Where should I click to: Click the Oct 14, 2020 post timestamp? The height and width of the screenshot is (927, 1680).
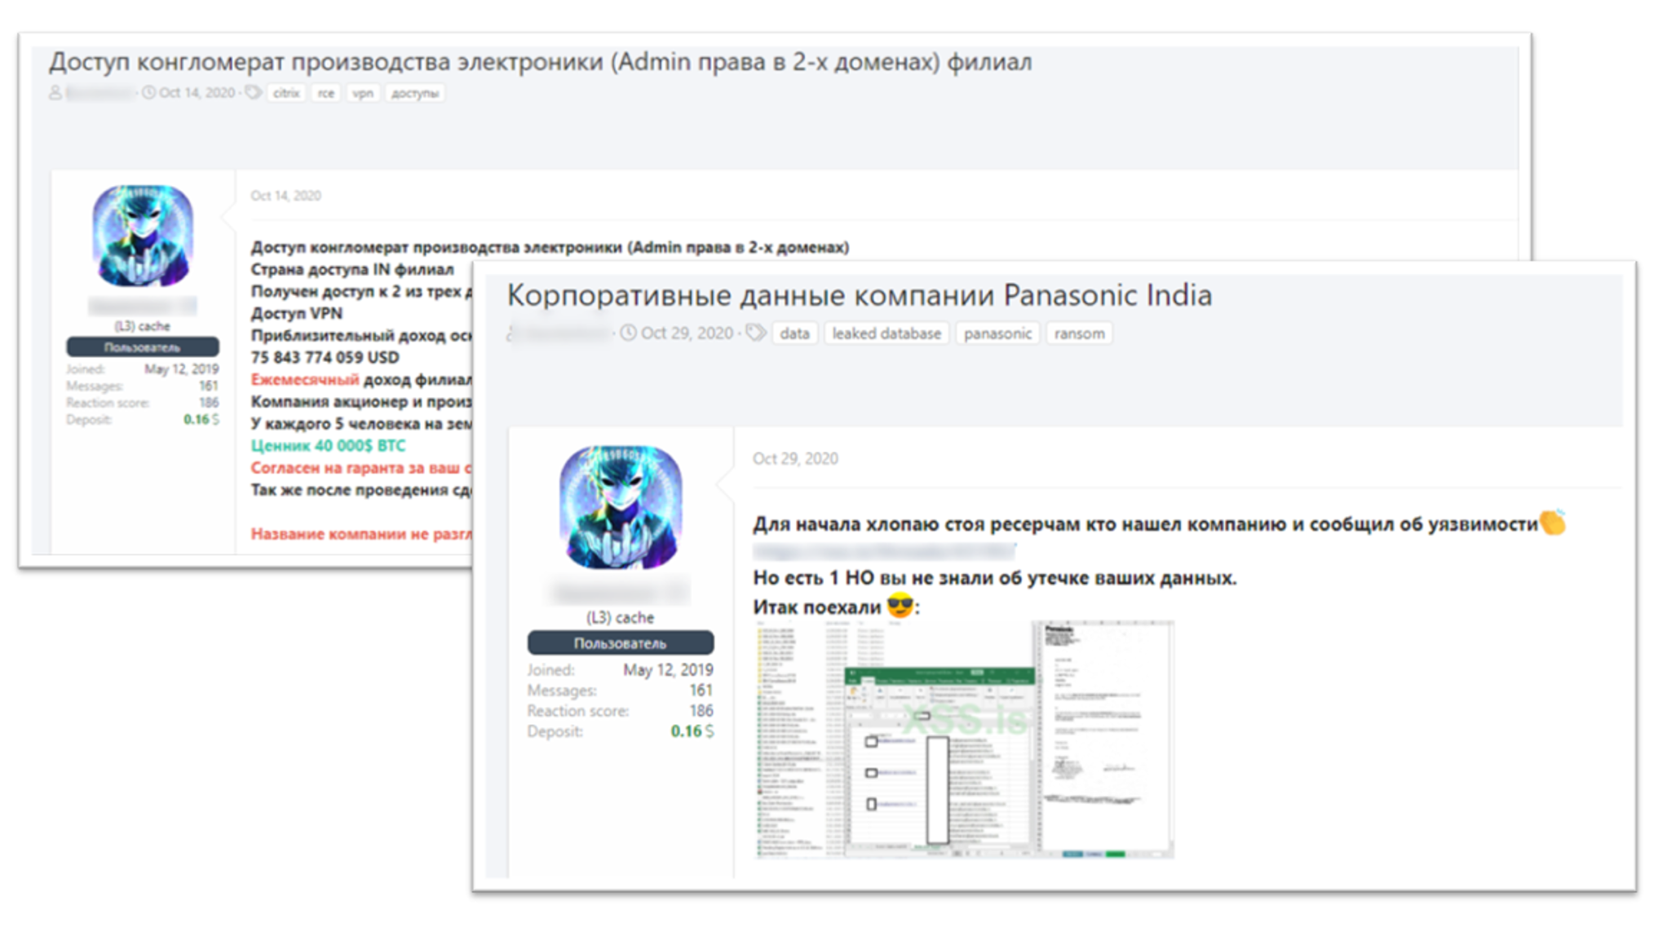285,196
